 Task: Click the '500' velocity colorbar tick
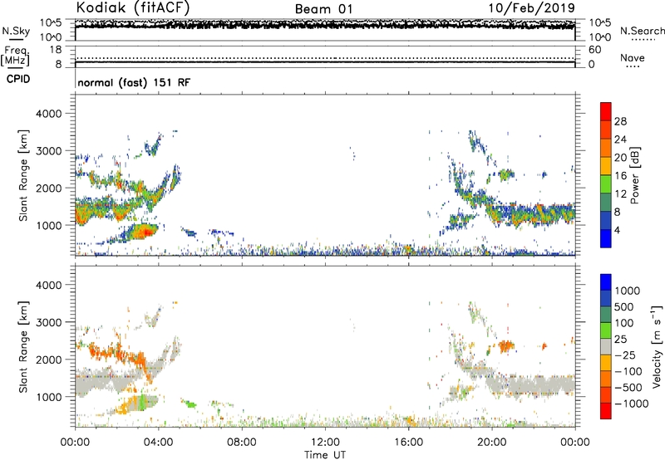[x=623, y=307]
